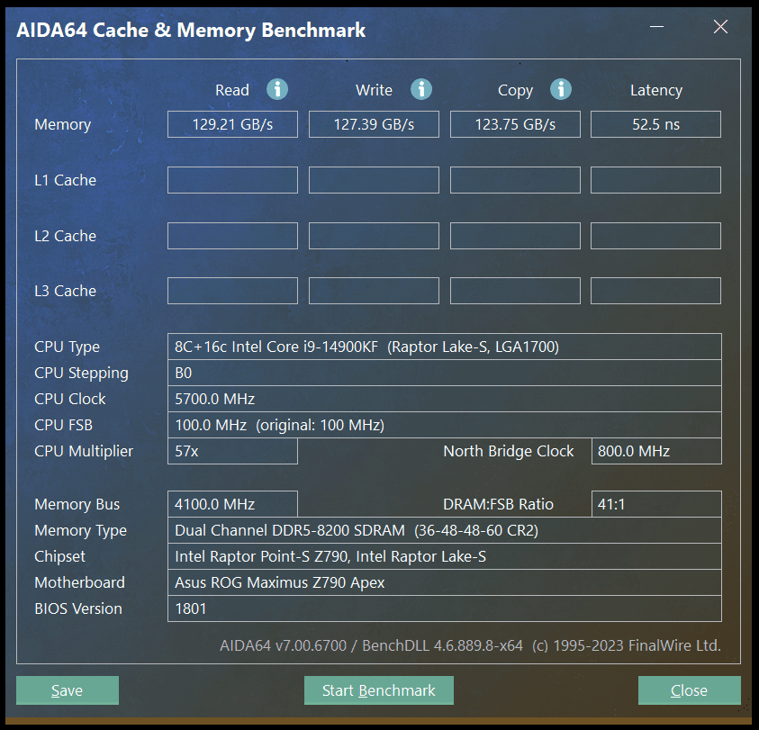Screen dimensions: 759x730
Task: Click the empty L2 Cache Read field
Action: pos(232,236)
